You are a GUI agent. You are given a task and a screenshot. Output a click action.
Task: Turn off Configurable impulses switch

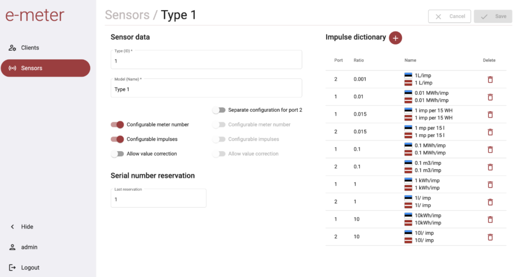117,139
